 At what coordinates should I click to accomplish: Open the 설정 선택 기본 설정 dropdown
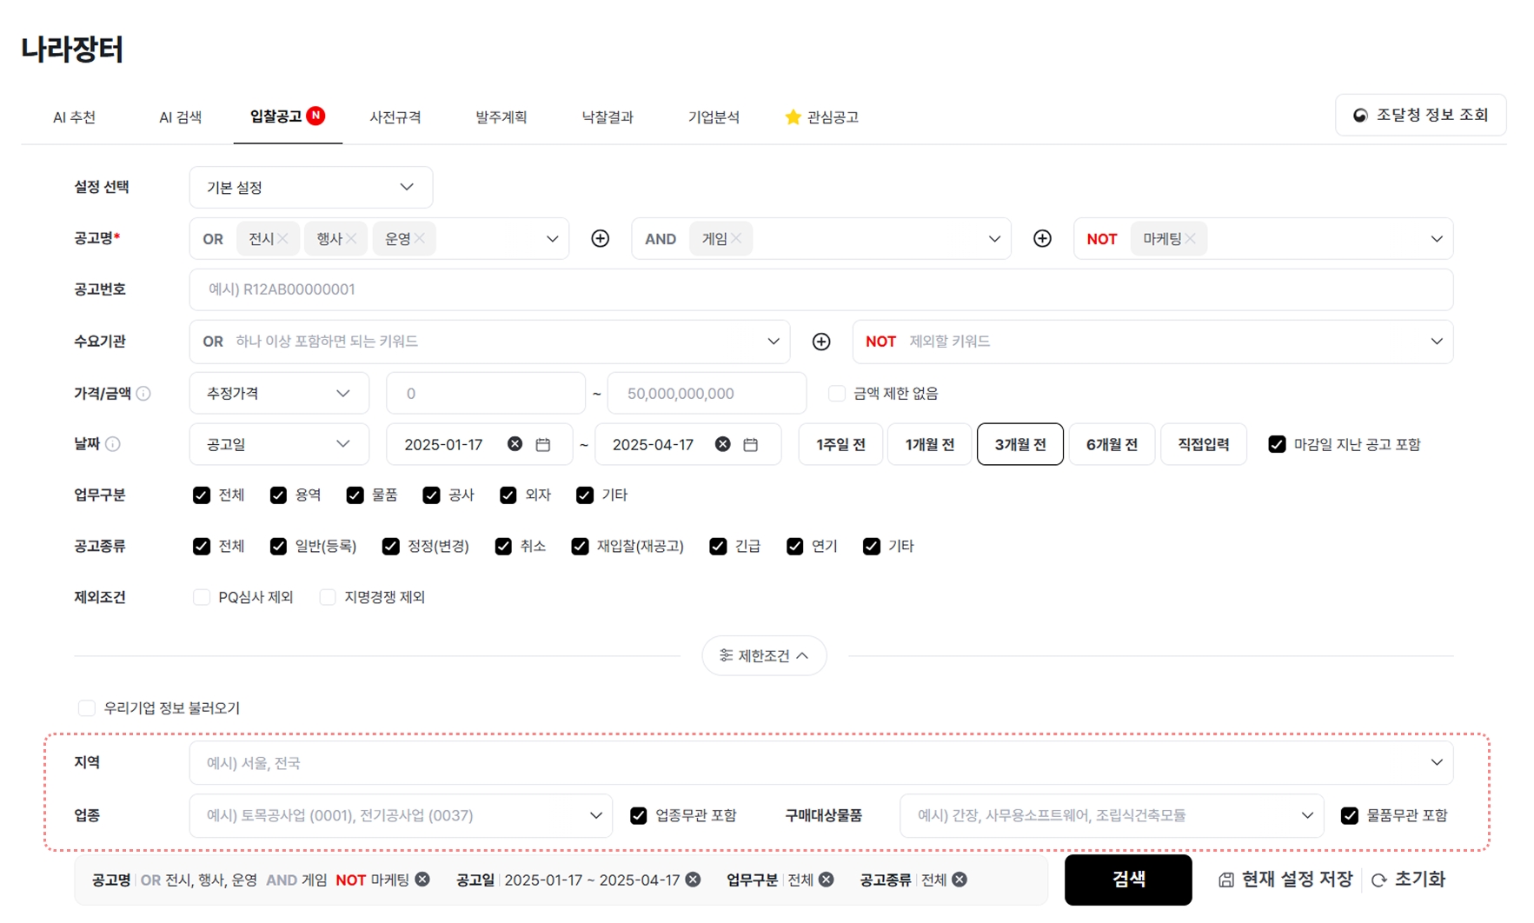click(x=310, y=188)
